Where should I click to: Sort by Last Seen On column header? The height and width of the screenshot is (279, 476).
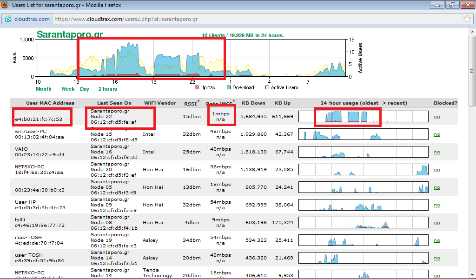tap(114, 103)
